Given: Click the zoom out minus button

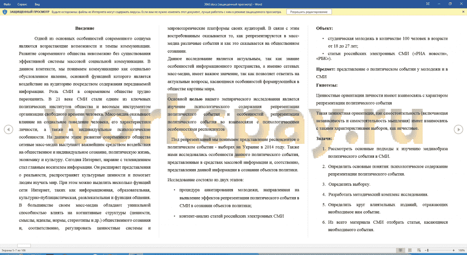Looking at the screenshot, I should tap(425, 250).
